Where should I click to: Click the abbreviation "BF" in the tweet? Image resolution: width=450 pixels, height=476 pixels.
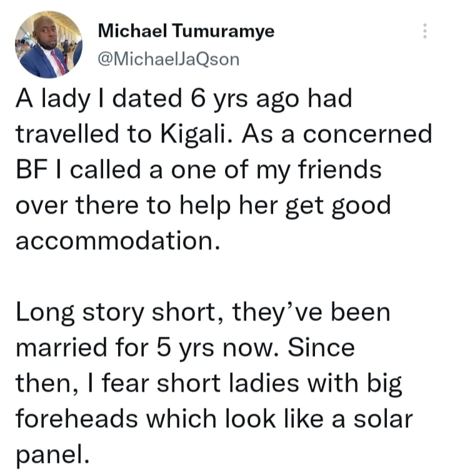(x=30, y=171)
